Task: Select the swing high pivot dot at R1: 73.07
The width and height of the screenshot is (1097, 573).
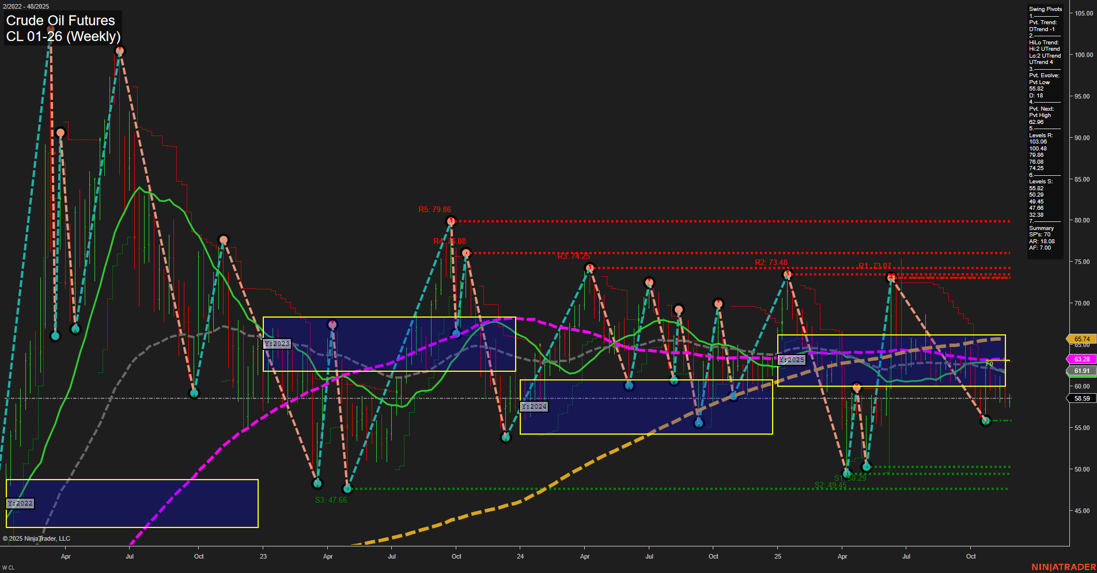Action: [891, 277]
